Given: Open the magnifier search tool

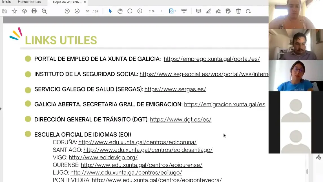Looking at the screenshot, I should click(44, 11).
